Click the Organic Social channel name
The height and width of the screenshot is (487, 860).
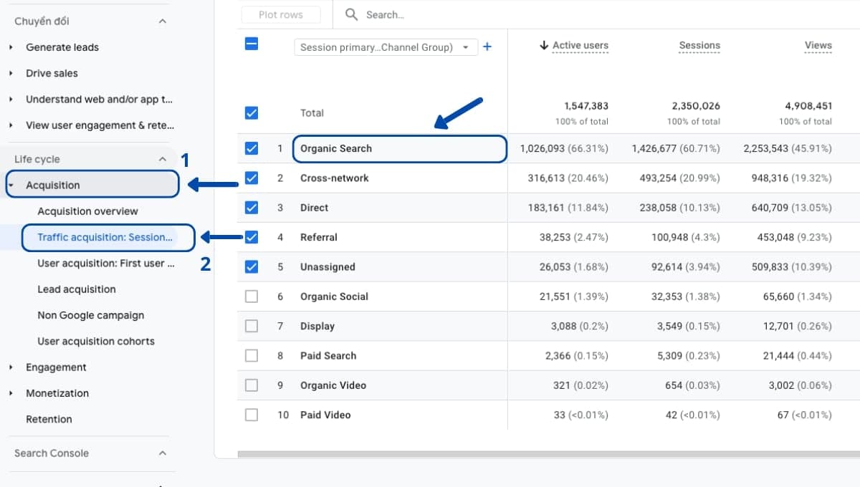pyautogui.click(x=334, y=296)
